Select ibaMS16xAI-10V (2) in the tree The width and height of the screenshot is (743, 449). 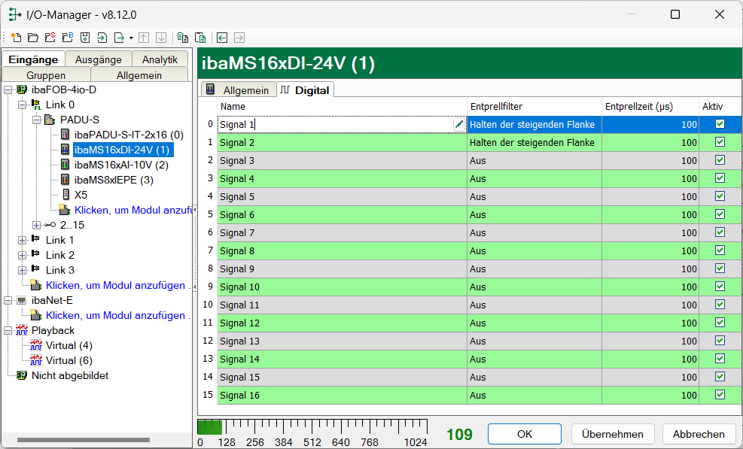click(121, 165)
